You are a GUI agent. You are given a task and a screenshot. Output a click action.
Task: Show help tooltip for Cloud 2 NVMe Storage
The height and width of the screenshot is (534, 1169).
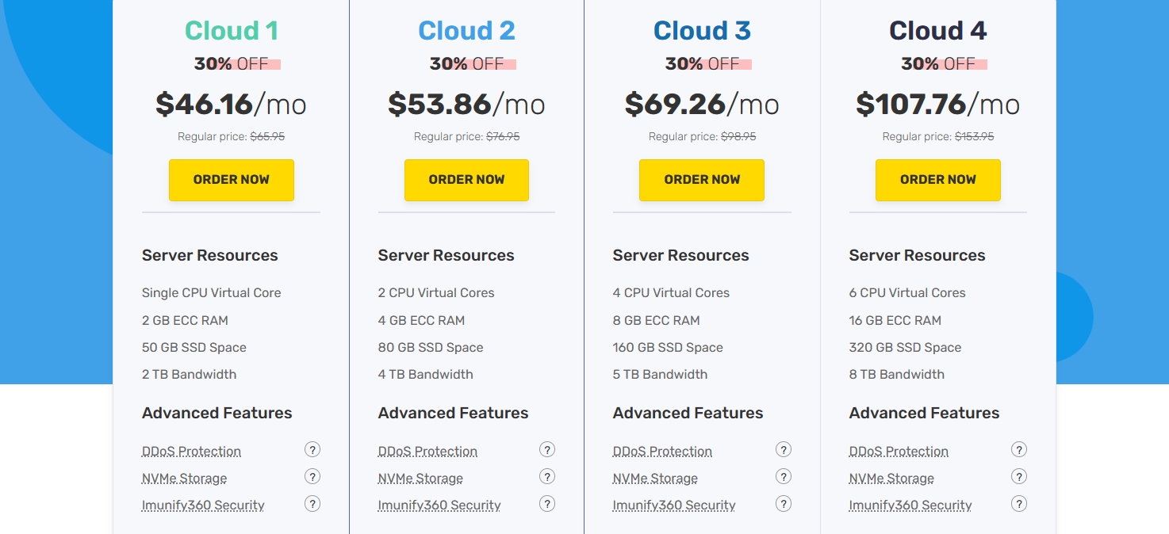tap(547, 477)
